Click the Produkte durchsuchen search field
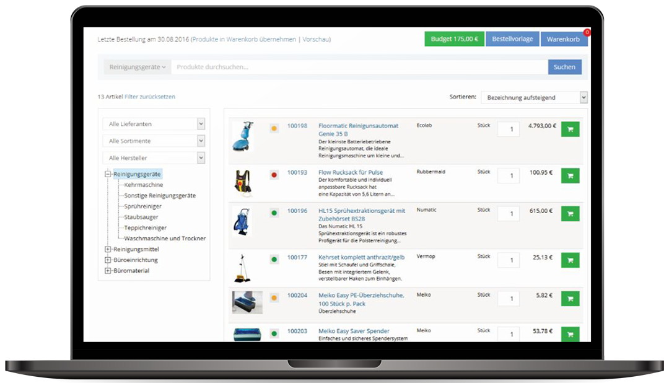Screen dimensions: 669x383 point(359,67)
